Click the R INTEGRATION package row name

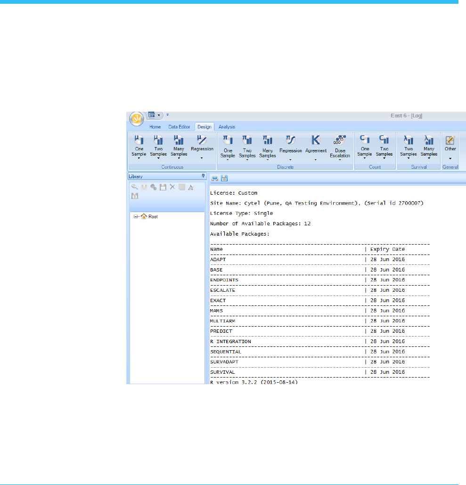point(231,341)
